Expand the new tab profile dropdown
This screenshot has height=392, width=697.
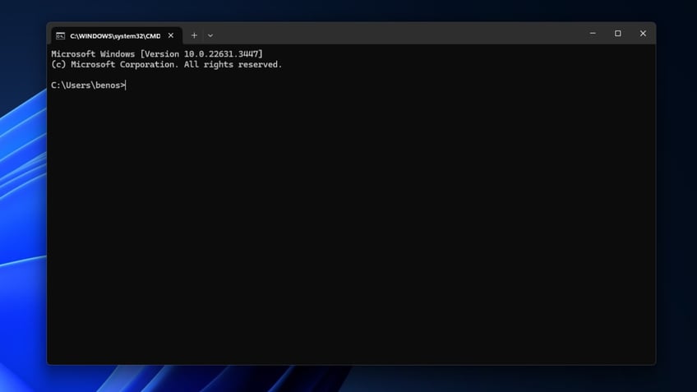click(210, 35)
